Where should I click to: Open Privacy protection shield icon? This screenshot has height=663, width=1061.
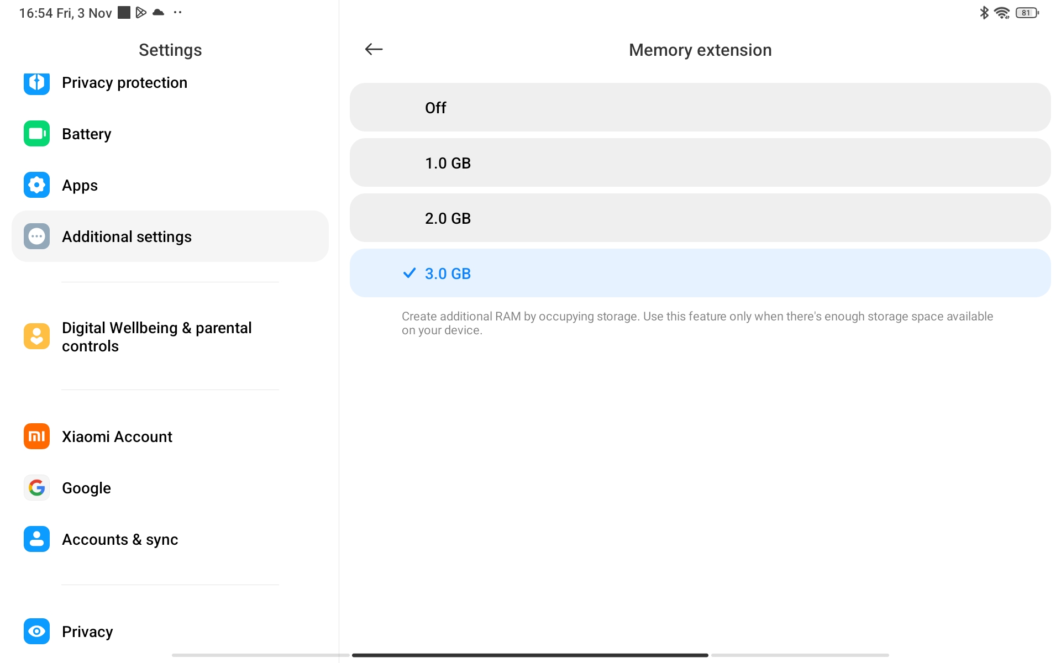click(x=36, y=82)
